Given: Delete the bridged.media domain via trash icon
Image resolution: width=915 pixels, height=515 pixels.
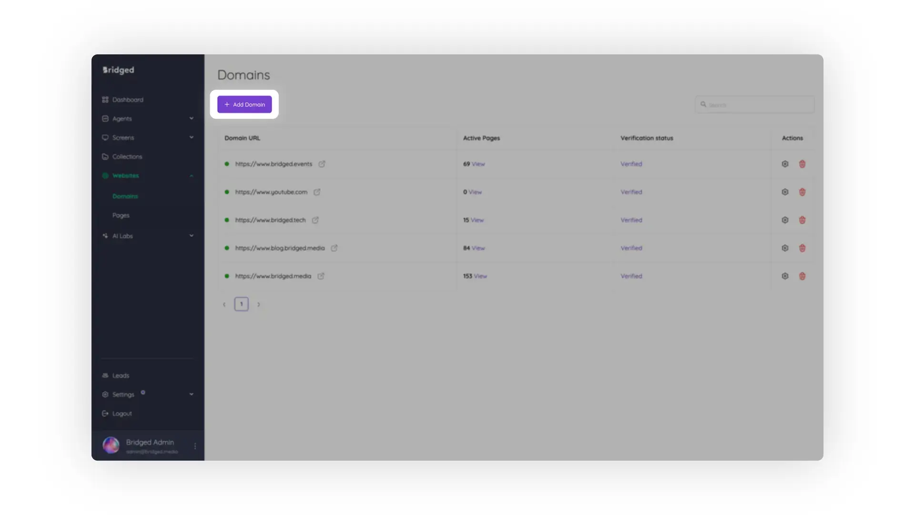Looking at the screenshot, I should [x=802, y=276].
